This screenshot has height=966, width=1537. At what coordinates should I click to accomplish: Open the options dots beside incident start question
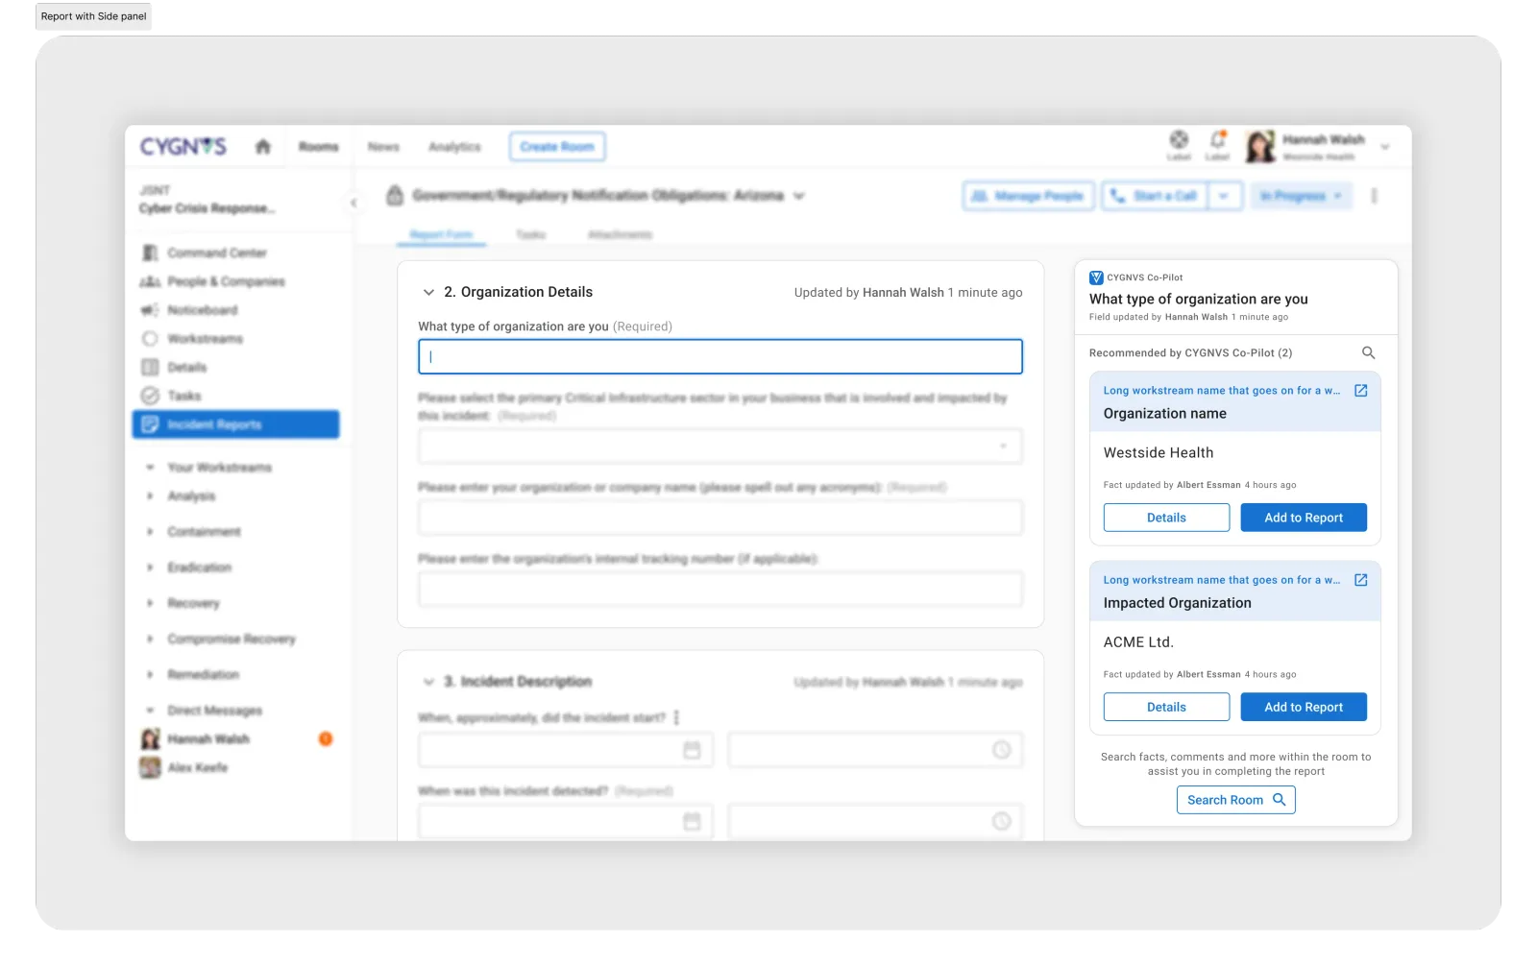point(676,718)
